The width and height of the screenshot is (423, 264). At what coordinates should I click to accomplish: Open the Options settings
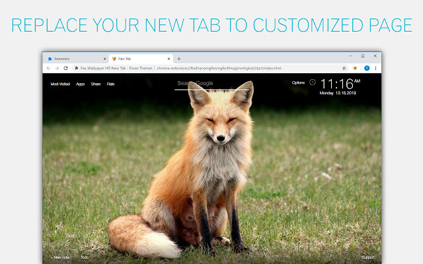(x=298, y=82)
